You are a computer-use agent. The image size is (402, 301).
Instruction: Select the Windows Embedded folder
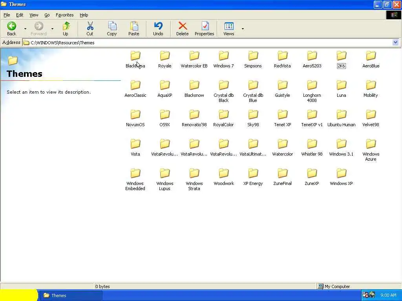coord(135,180)
